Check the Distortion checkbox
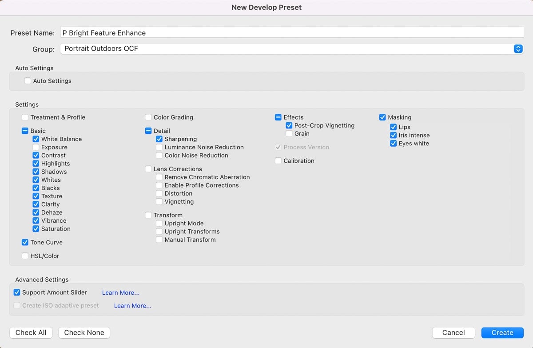The image size is (533, 348). pyautogui.click(x=159, y=193)
